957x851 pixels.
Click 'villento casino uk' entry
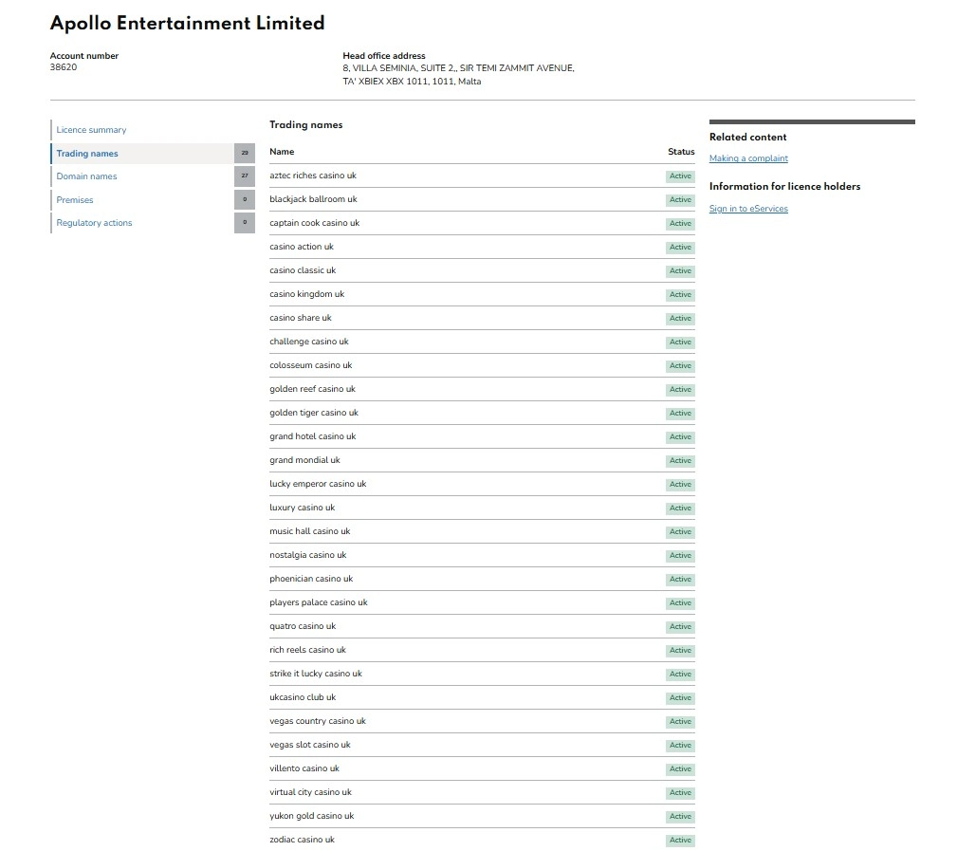[304, 768]
